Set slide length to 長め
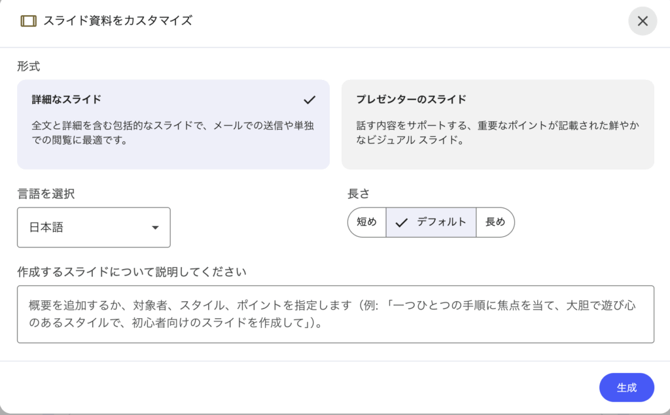The width and height of the screenshot is (670, 415). point(495,222)
